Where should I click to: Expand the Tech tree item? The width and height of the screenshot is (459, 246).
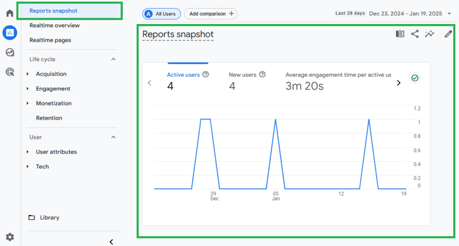28,166
